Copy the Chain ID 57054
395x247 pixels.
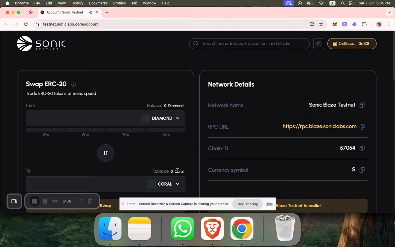pyautogui.click(x=362, y=148)
